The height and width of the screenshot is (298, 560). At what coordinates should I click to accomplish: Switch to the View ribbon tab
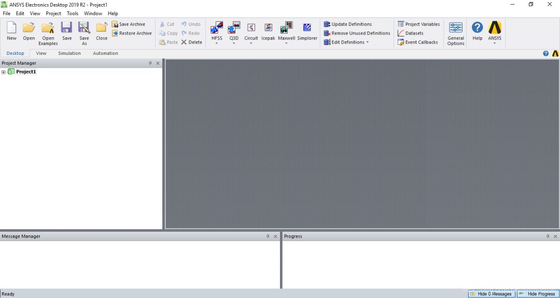(x=41, y=53)
